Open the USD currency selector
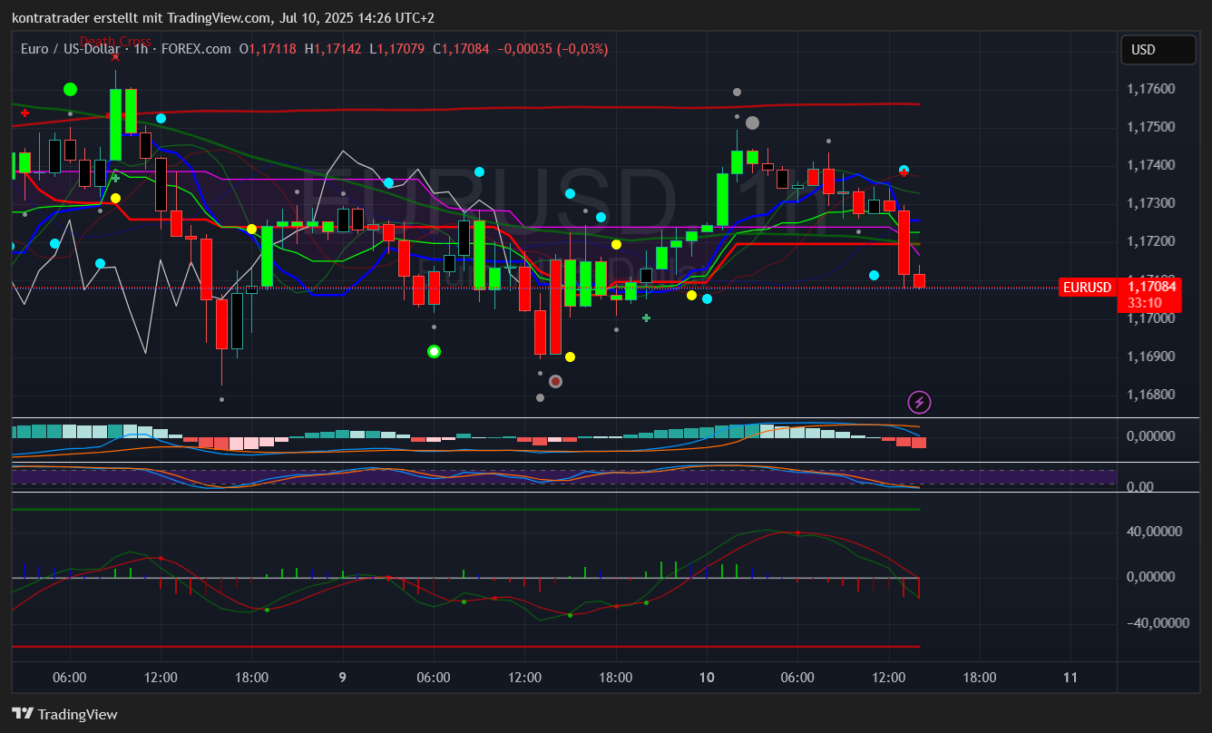1212x733 pixels. pyautogui.click(x=1158, y=50)
